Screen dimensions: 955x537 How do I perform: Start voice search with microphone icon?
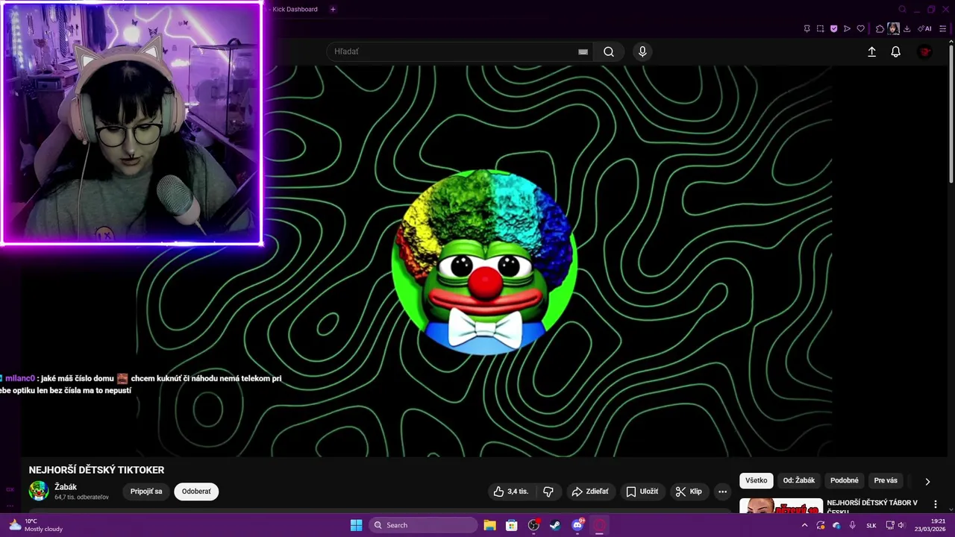click(x=642, y=51)
